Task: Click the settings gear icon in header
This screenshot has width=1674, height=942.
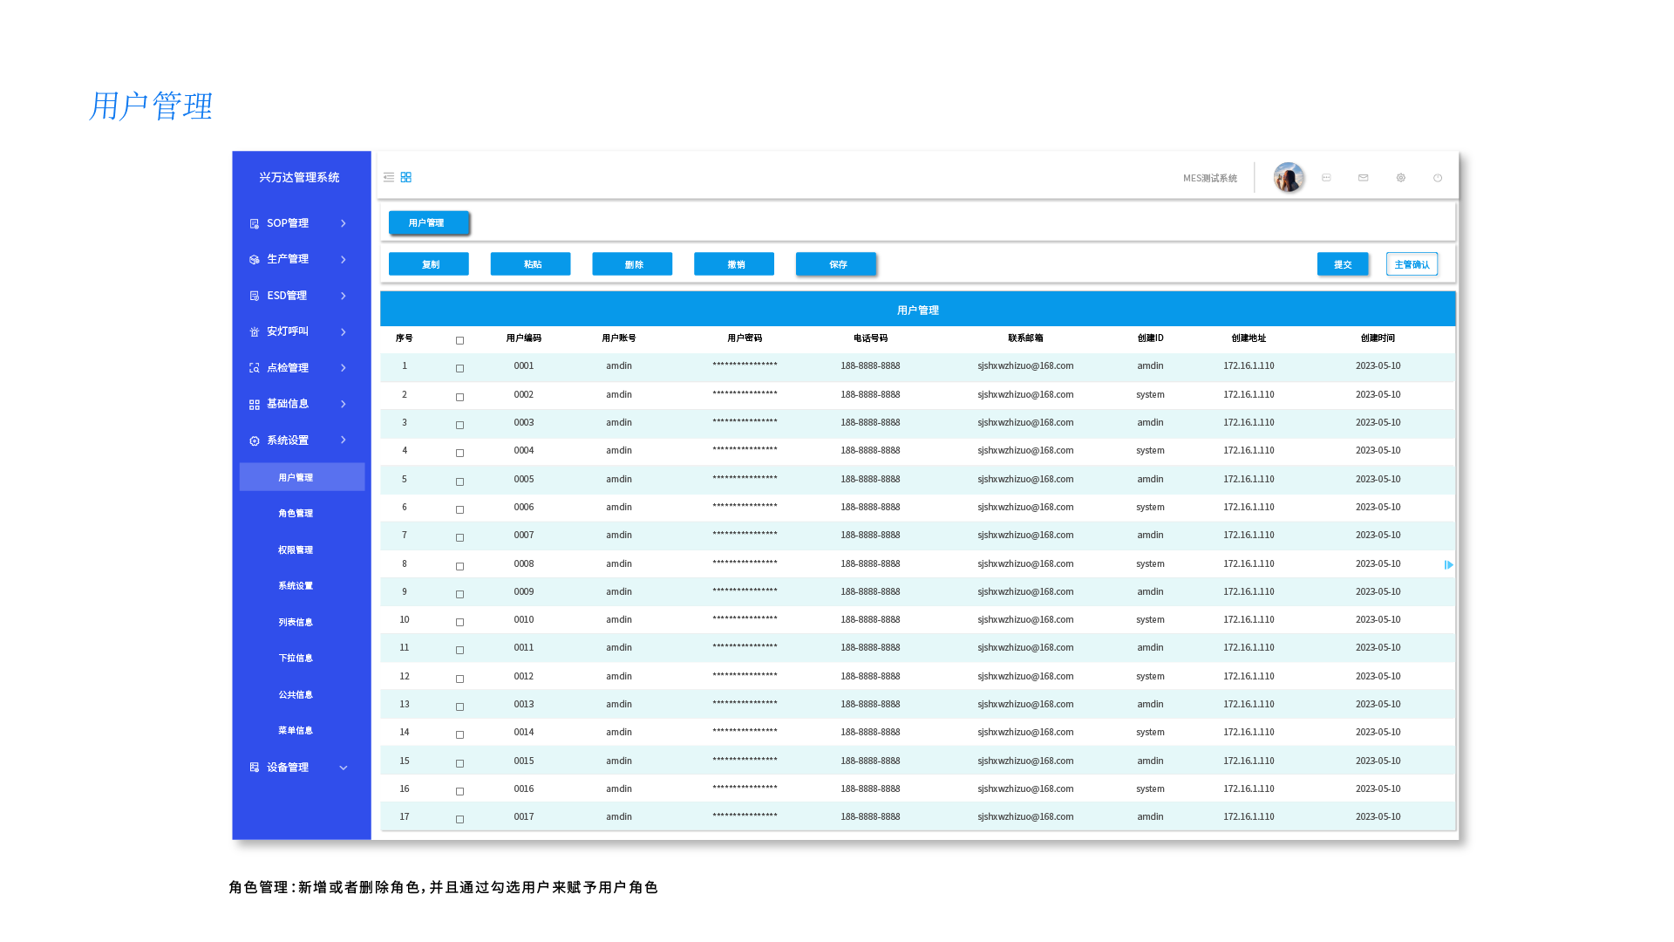Action: (x=1401, y=178)
